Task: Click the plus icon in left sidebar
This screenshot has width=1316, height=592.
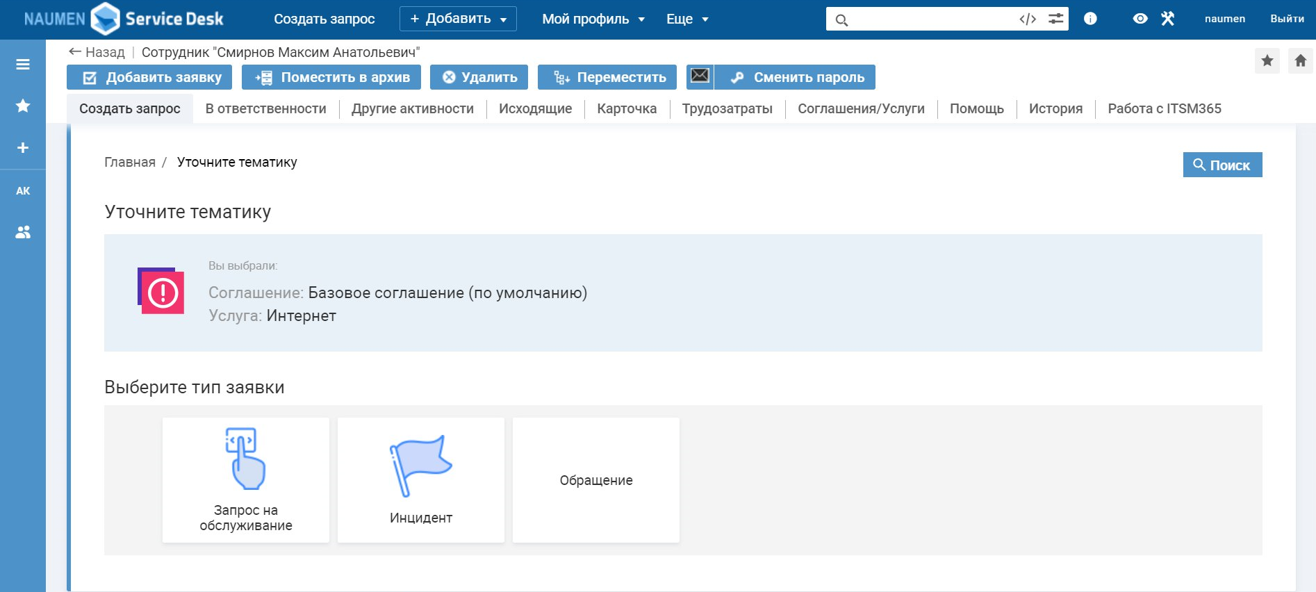Action: [23, 148]
